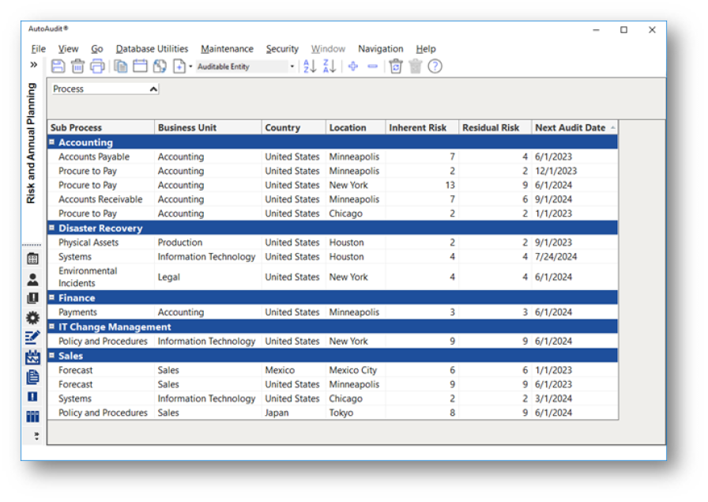
Task: Sort by the Inherent Risk column header
Action: coord(422,127)
